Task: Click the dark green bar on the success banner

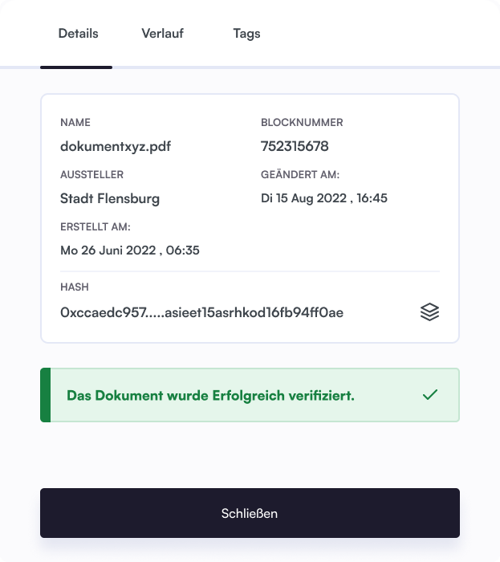Action: (x=45, y=395)
